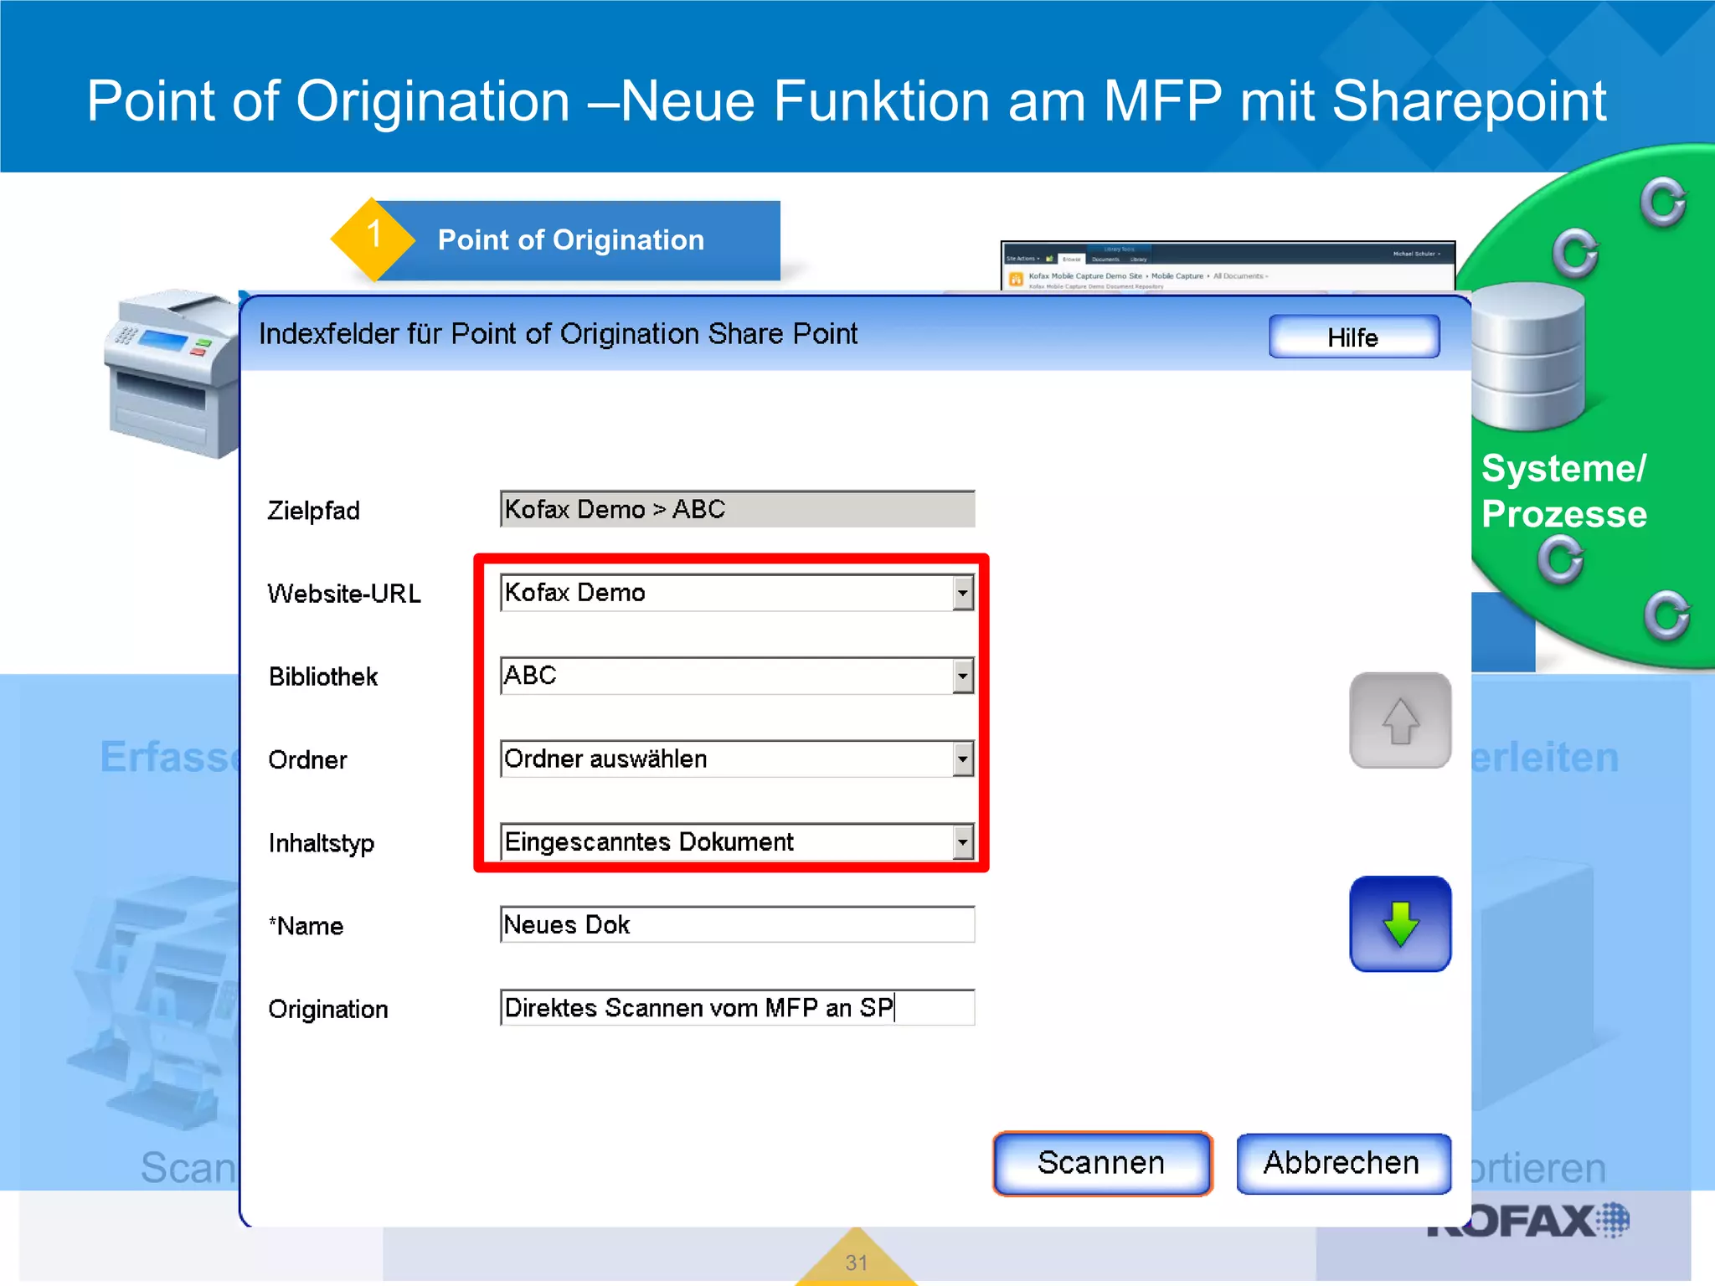
Task: Click into the Name field with Neues Dok
Action: [738, 924]
